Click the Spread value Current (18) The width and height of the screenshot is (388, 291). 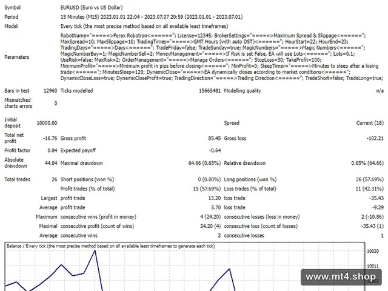click(370, 123)
